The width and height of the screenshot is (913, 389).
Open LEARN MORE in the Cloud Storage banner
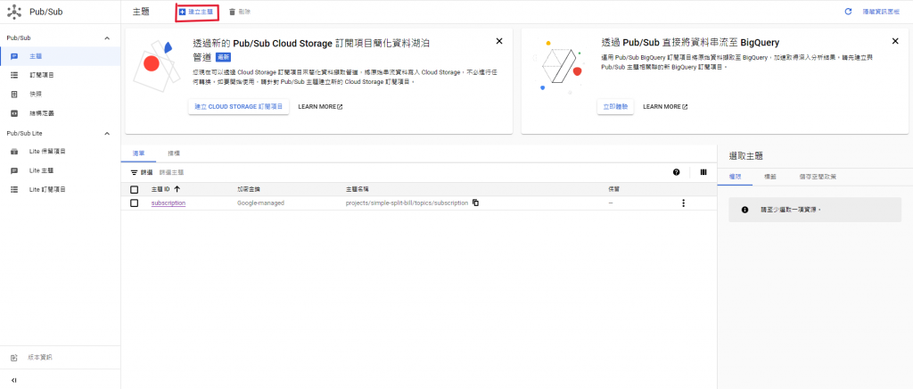(x=320, y=106)
